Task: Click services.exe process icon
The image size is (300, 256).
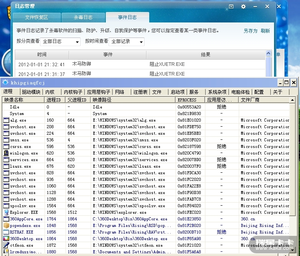Action: [6, 160]
